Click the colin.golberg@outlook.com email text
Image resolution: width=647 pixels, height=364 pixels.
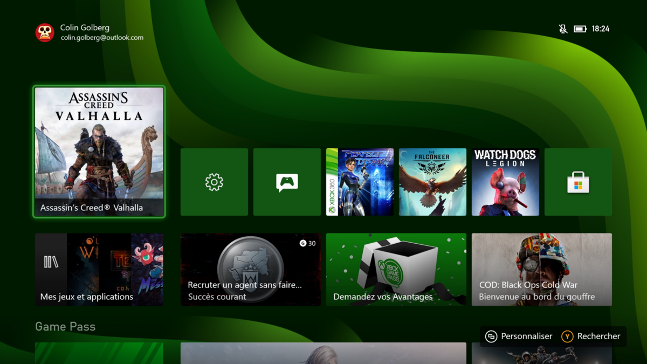(x=102, y=38)
